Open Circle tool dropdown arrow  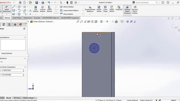(x=22, y=7)
